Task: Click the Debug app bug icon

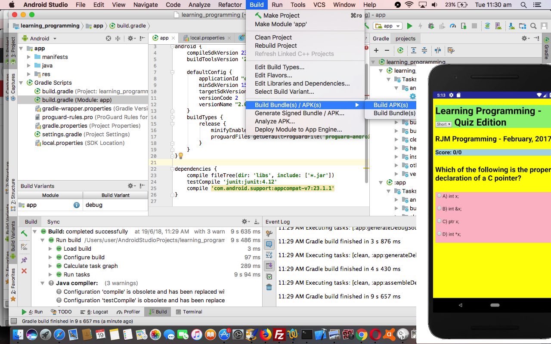Action: pos(431,26)
